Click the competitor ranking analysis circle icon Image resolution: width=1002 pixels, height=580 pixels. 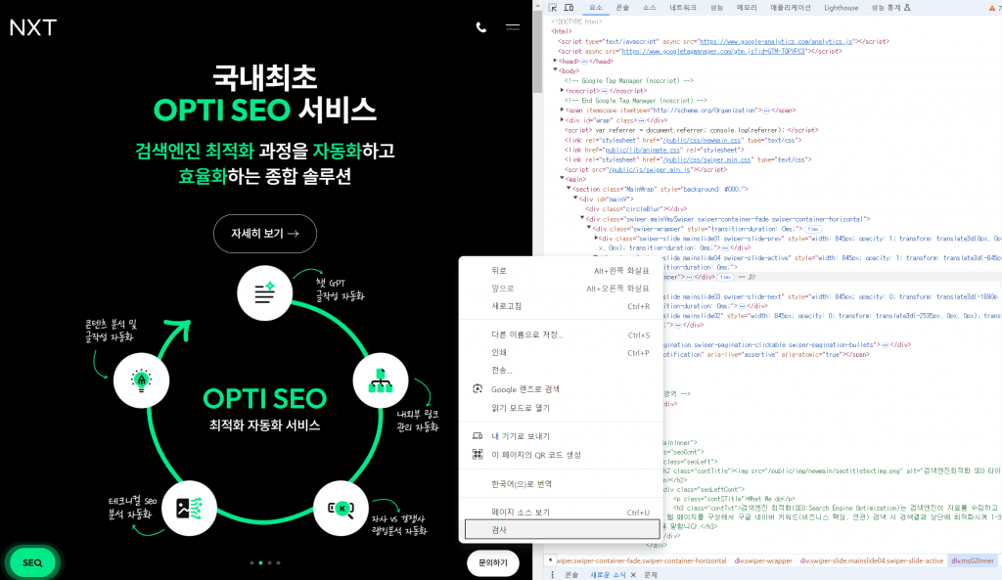pos(341,508)
